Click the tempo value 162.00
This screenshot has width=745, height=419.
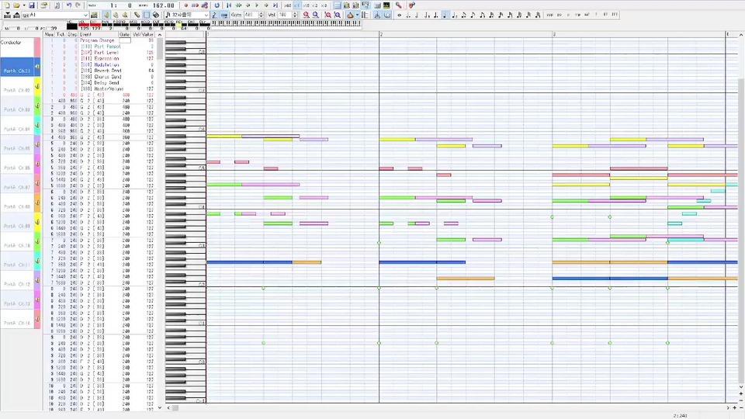tap(164, 5)
